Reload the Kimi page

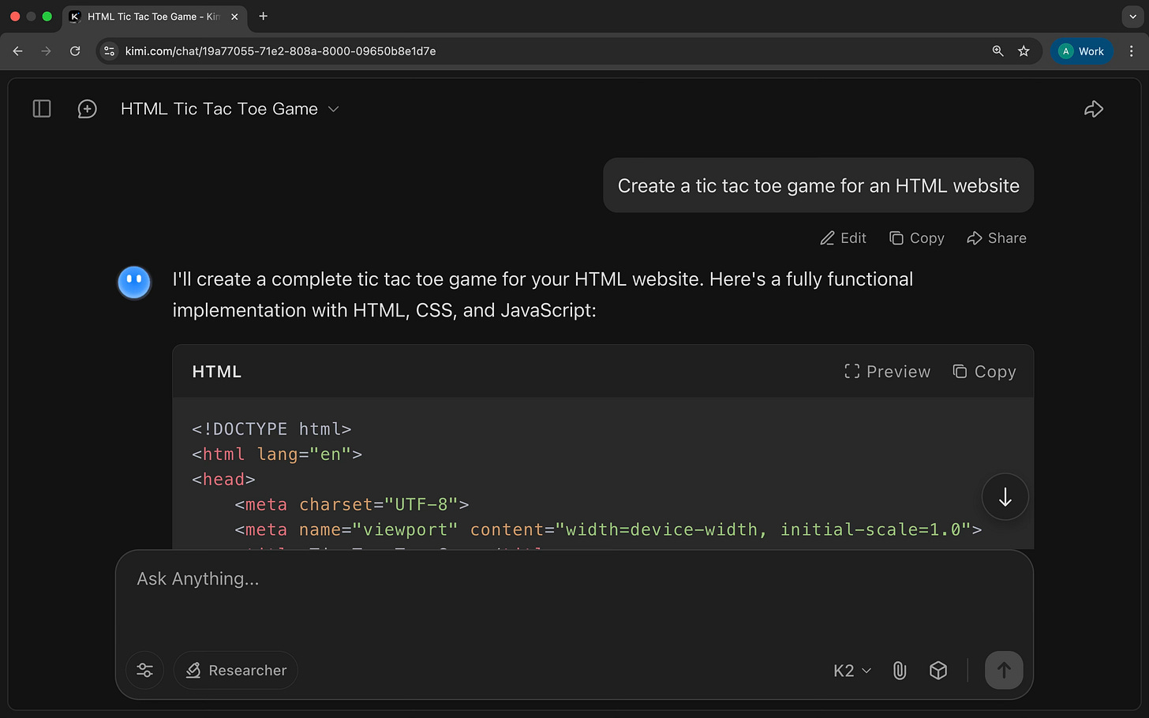75,51
